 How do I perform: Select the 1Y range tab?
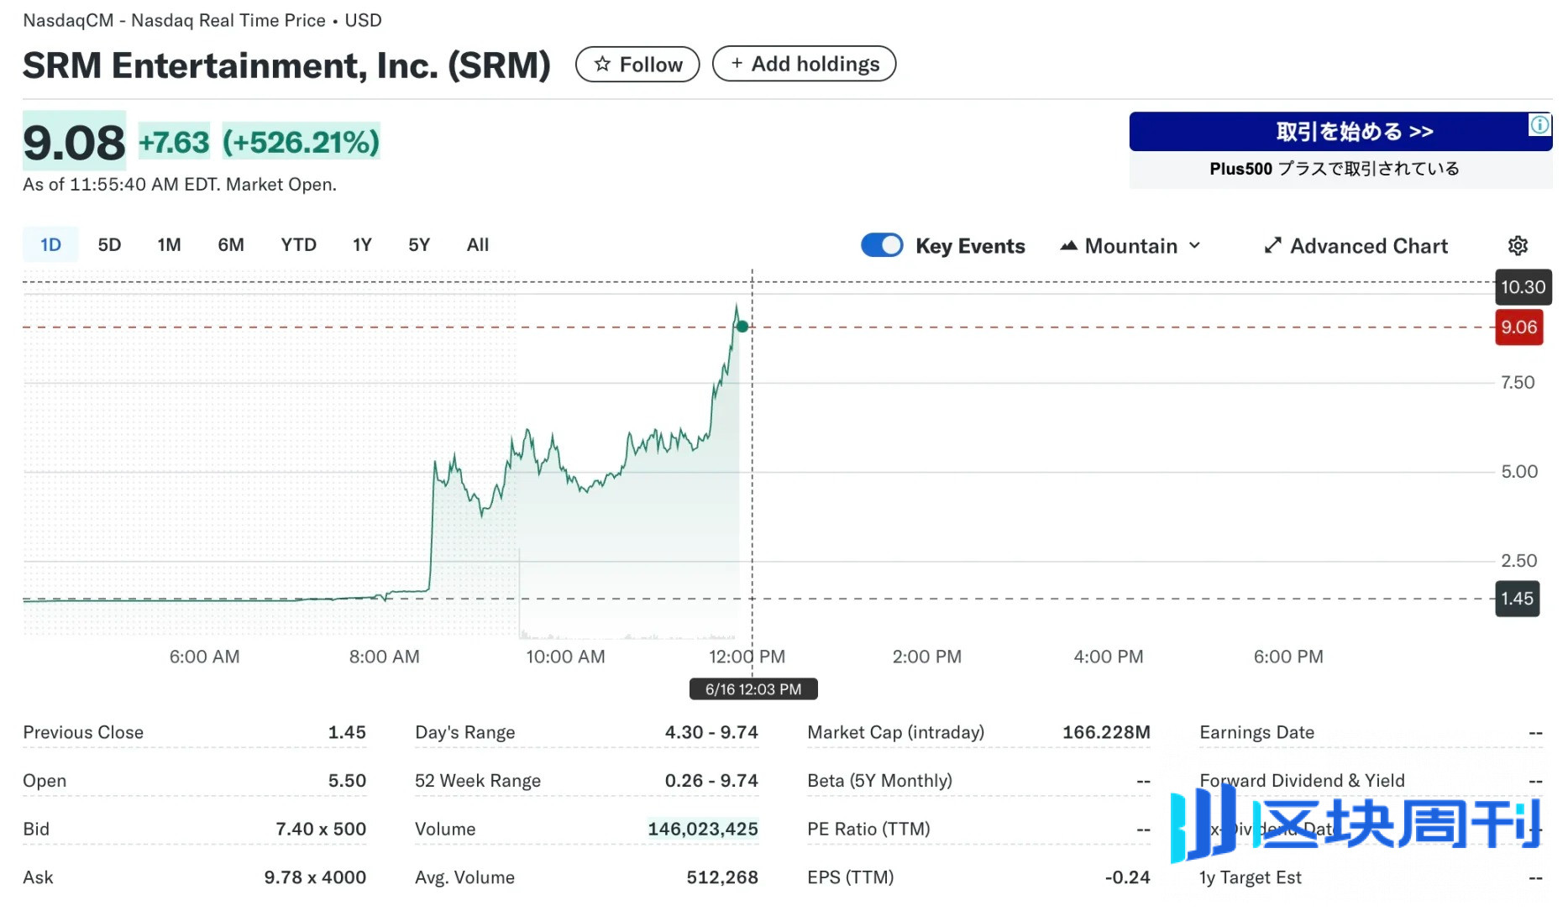[362, 244]
